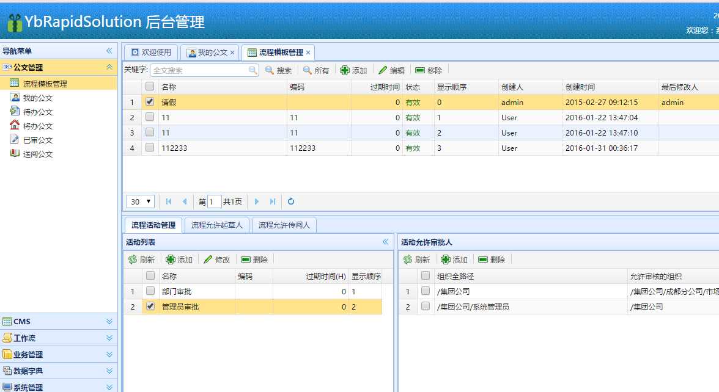The image size is (719, 392).
Task: Go to previous page in pager
Action: (x=185, y=201)
